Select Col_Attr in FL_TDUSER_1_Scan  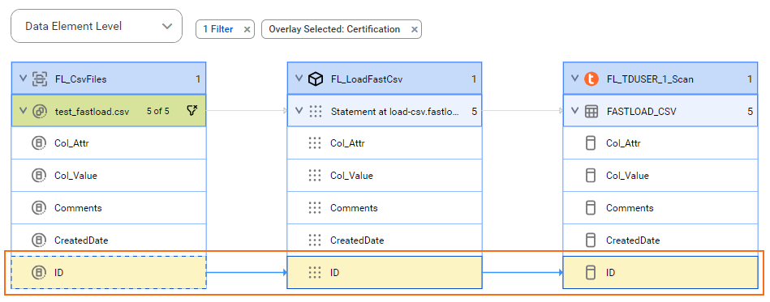tap(660, 143)
